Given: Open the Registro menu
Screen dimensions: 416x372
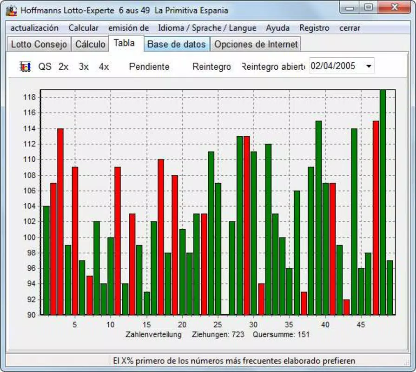Looking at the screenshot, I should point(314,28).
